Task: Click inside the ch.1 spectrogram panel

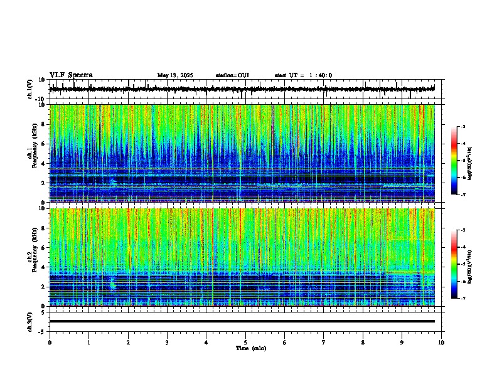Action: tap(242, 153)
